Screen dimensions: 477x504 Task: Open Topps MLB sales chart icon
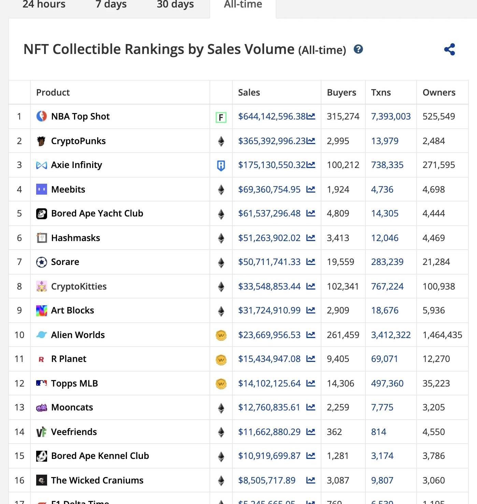[x=311, y=383]
